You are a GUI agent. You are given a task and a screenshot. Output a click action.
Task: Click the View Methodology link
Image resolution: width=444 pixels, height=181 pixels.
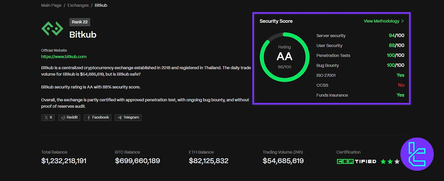pos(381,21)
